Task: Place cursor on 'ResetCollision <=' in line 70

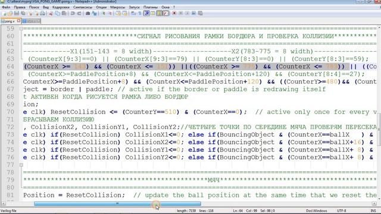Action: (x=84, y=112)
